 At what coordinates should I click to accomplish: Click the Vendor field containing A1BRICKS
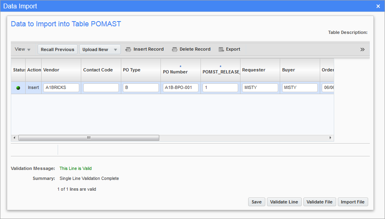pos(61,88)
